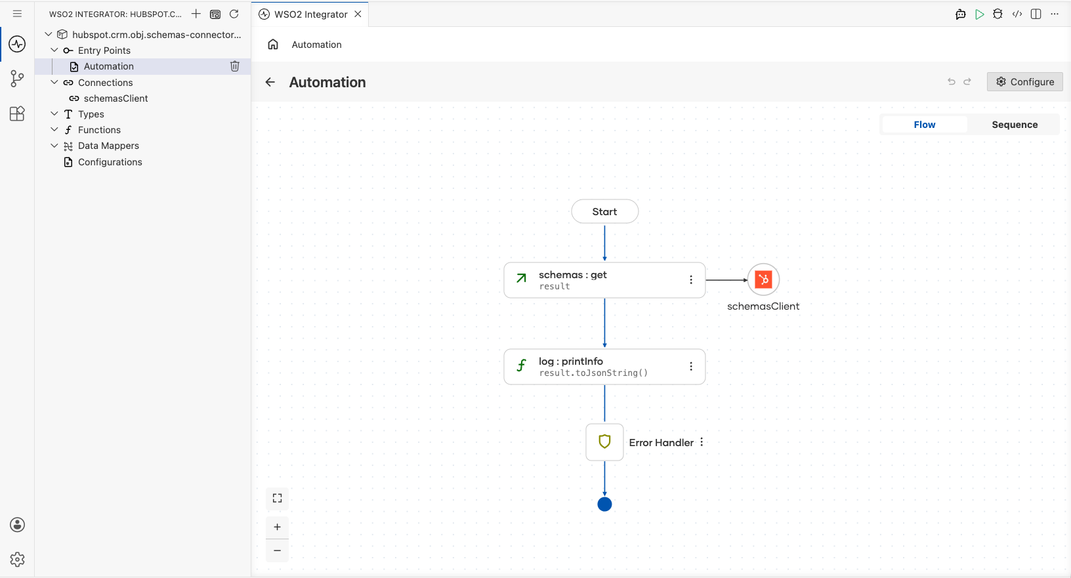Open options menu of log : printInfo node

tap(691, 367)
